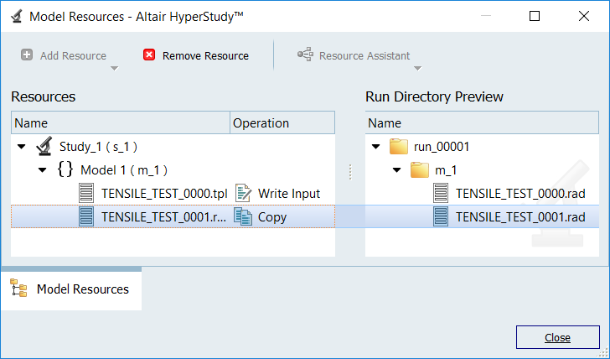Select run_00001 in directory preview
The width and height of the screenshot is (610, 359).
(442, 147)
